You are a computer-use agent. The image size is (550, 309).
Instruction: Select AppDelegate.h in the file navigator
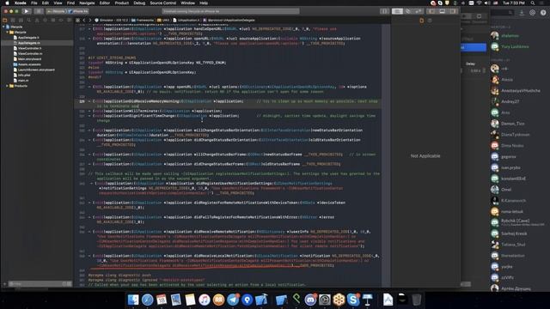(x=28, y=38)
